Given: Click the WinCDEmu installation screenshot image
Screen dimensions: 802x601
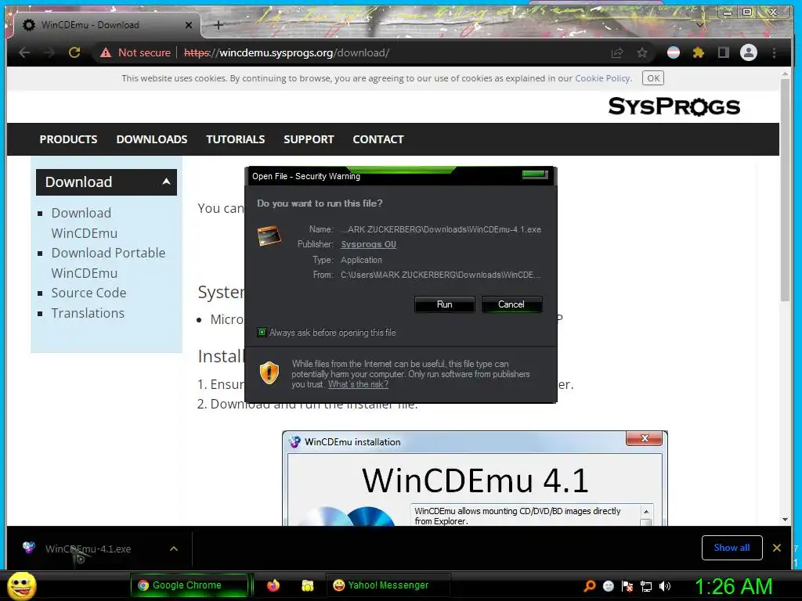Looking at the screenshot, I should coord(475,478).
